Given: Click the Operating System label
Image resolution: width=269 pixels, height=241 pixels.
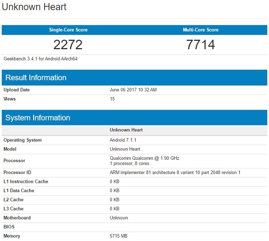Looking at the screenshot, I should click(x=22, y=140).
